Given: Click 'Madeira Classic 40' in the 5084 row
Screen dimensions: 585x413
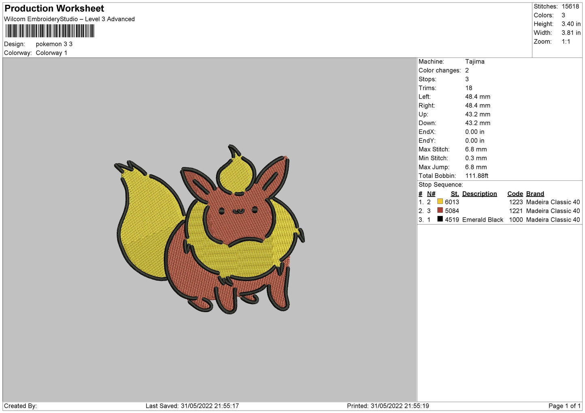Looking at the screenshot, I should click(553, 211).
